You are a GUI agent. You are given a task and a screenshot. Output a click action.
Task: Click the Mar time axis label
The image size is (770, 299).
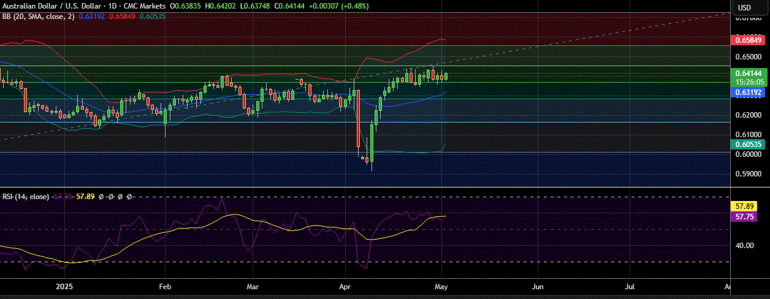pos(253,286)
